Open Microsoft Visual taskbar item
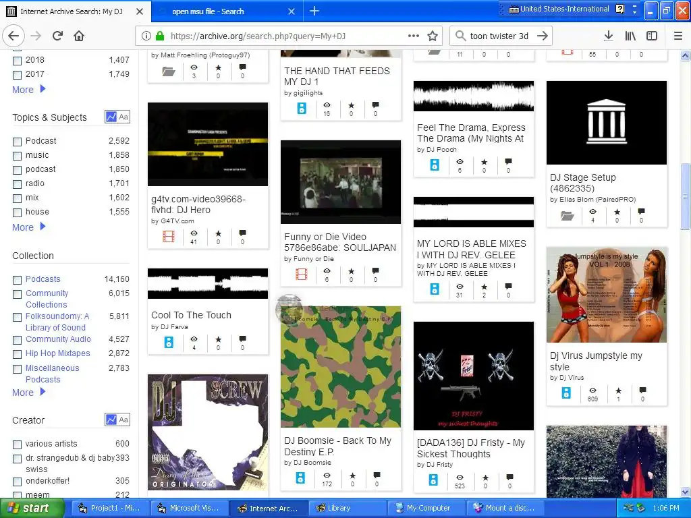 coord(189,508)
